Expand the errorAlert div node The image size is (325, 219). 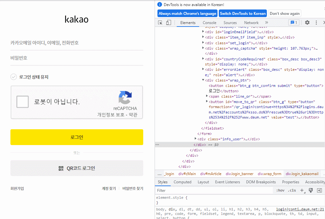(x=203, y=69)
